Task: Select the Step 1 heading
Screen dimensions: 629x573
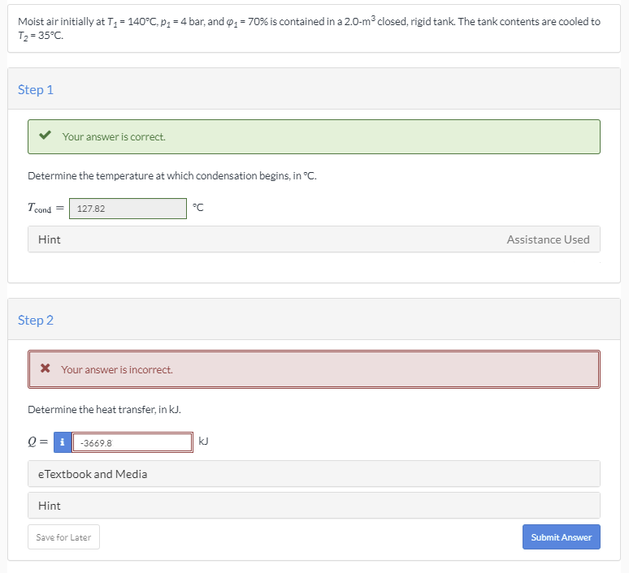Action: (36, 89)
